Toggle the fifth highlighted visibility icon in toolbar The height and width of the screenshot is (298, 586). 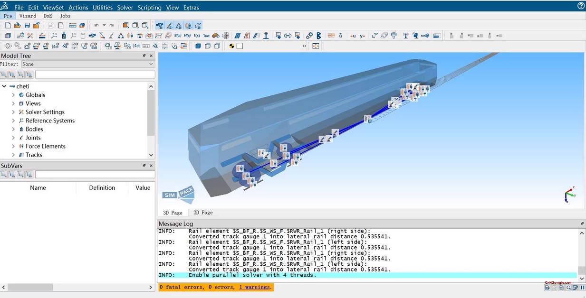click(x=198, y=25)
